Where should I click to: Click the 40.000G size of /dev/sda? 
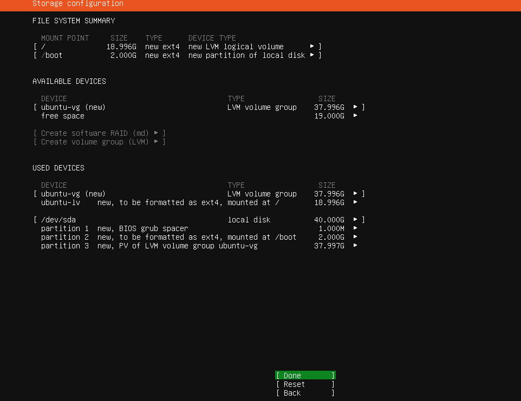click(329, 220)
